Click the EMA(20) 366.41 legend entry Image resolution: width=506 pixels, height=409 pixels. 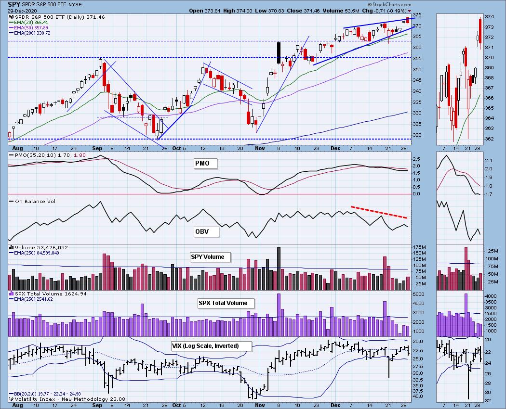28,23
